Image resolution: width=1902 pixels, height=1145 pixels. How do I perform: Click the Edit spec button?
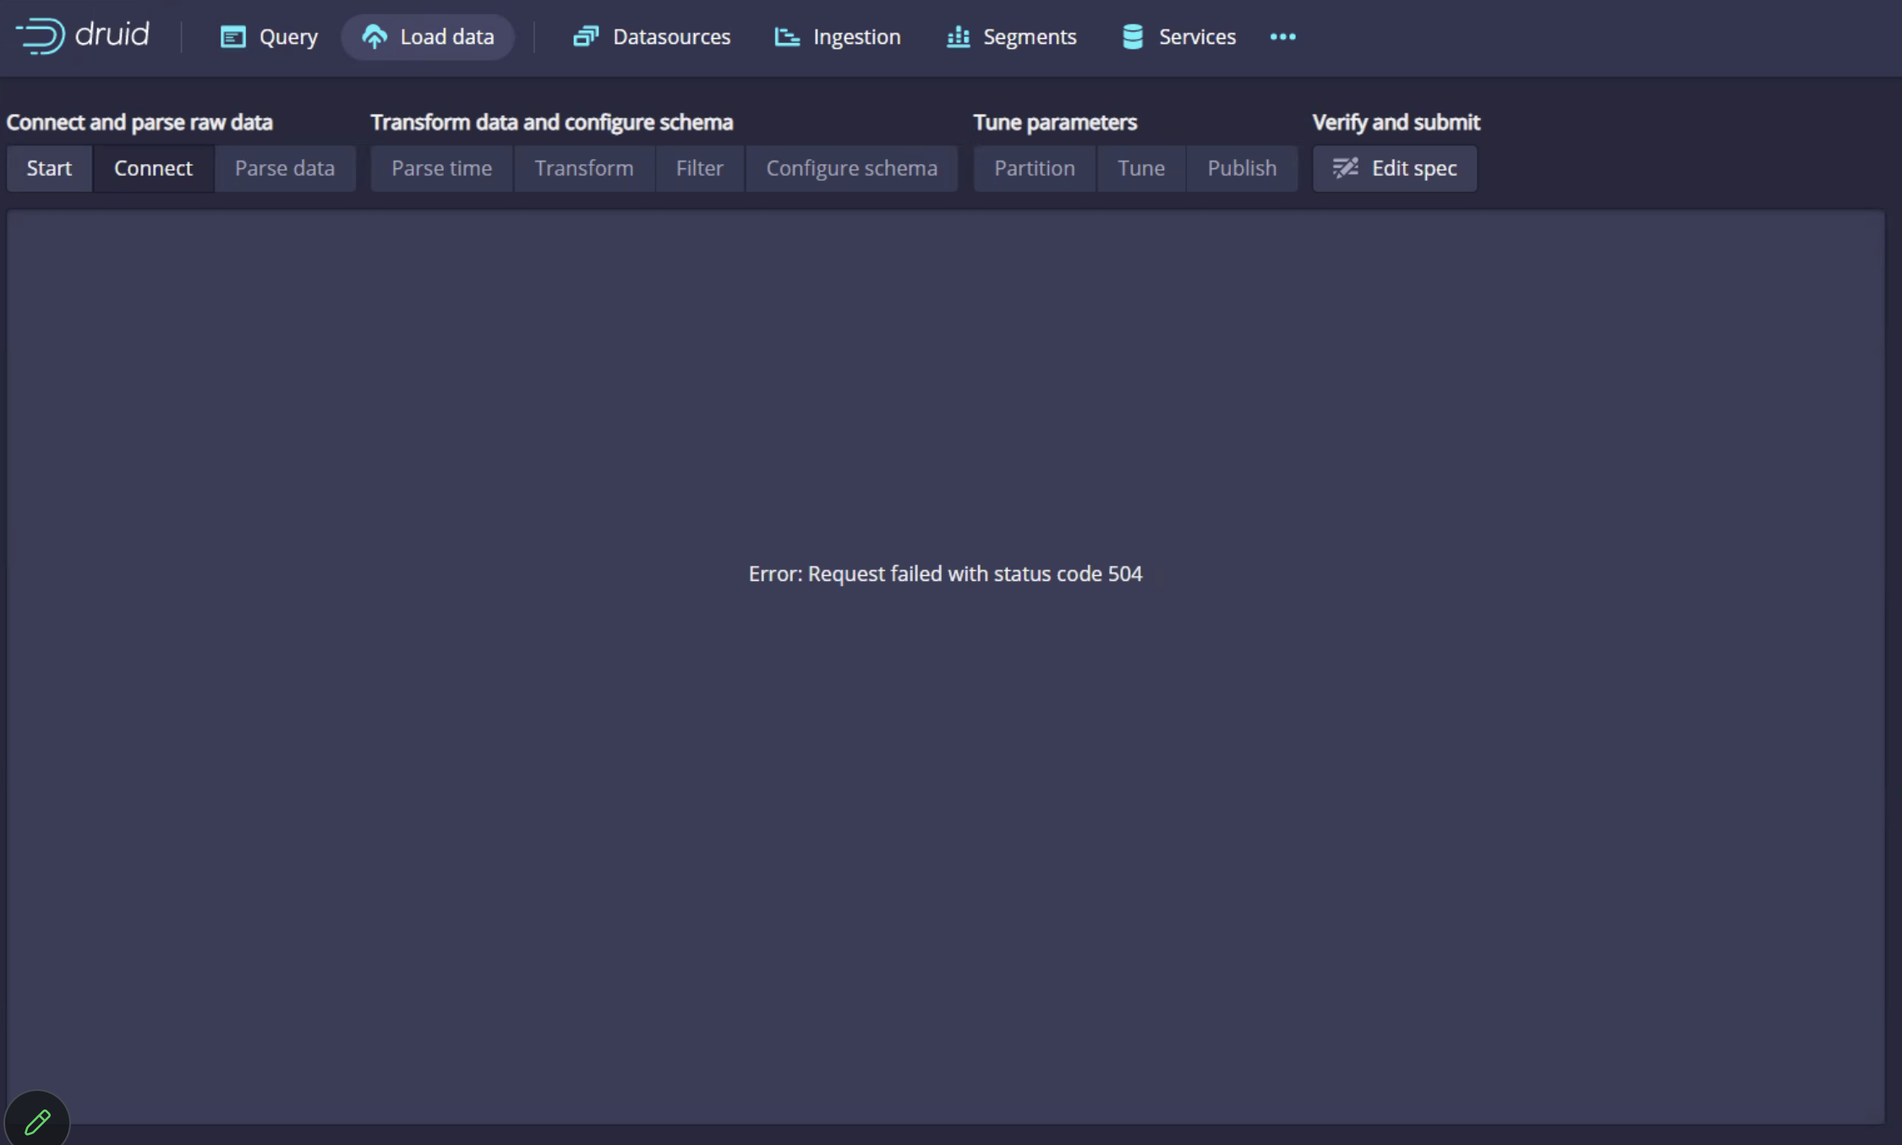point(1394,168)
